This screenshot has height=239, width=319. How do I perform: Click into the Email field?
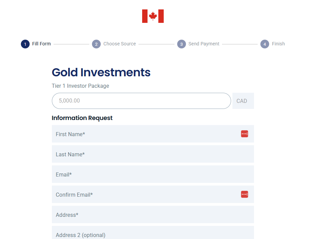(x=153, y=174)
